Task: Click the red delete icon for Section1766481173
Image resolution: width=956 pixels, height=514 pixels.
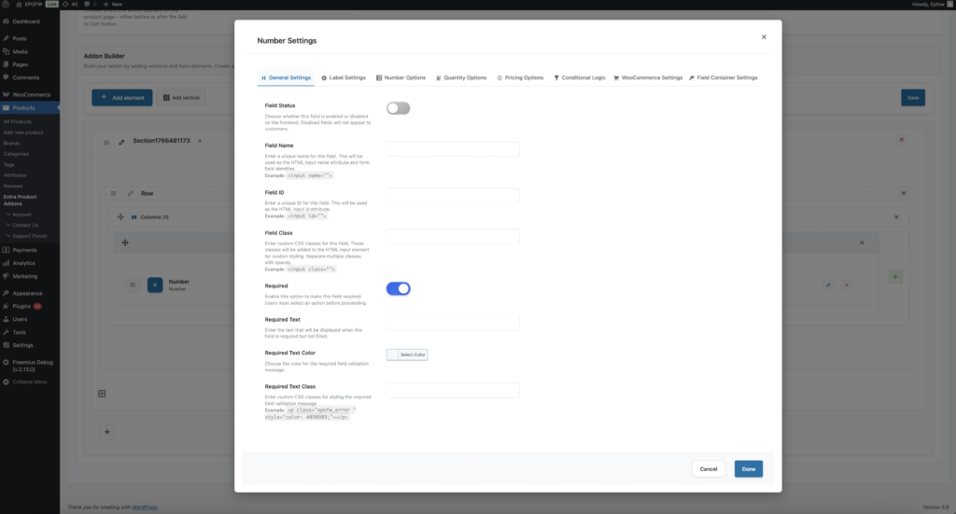Action: coord(901,140)
